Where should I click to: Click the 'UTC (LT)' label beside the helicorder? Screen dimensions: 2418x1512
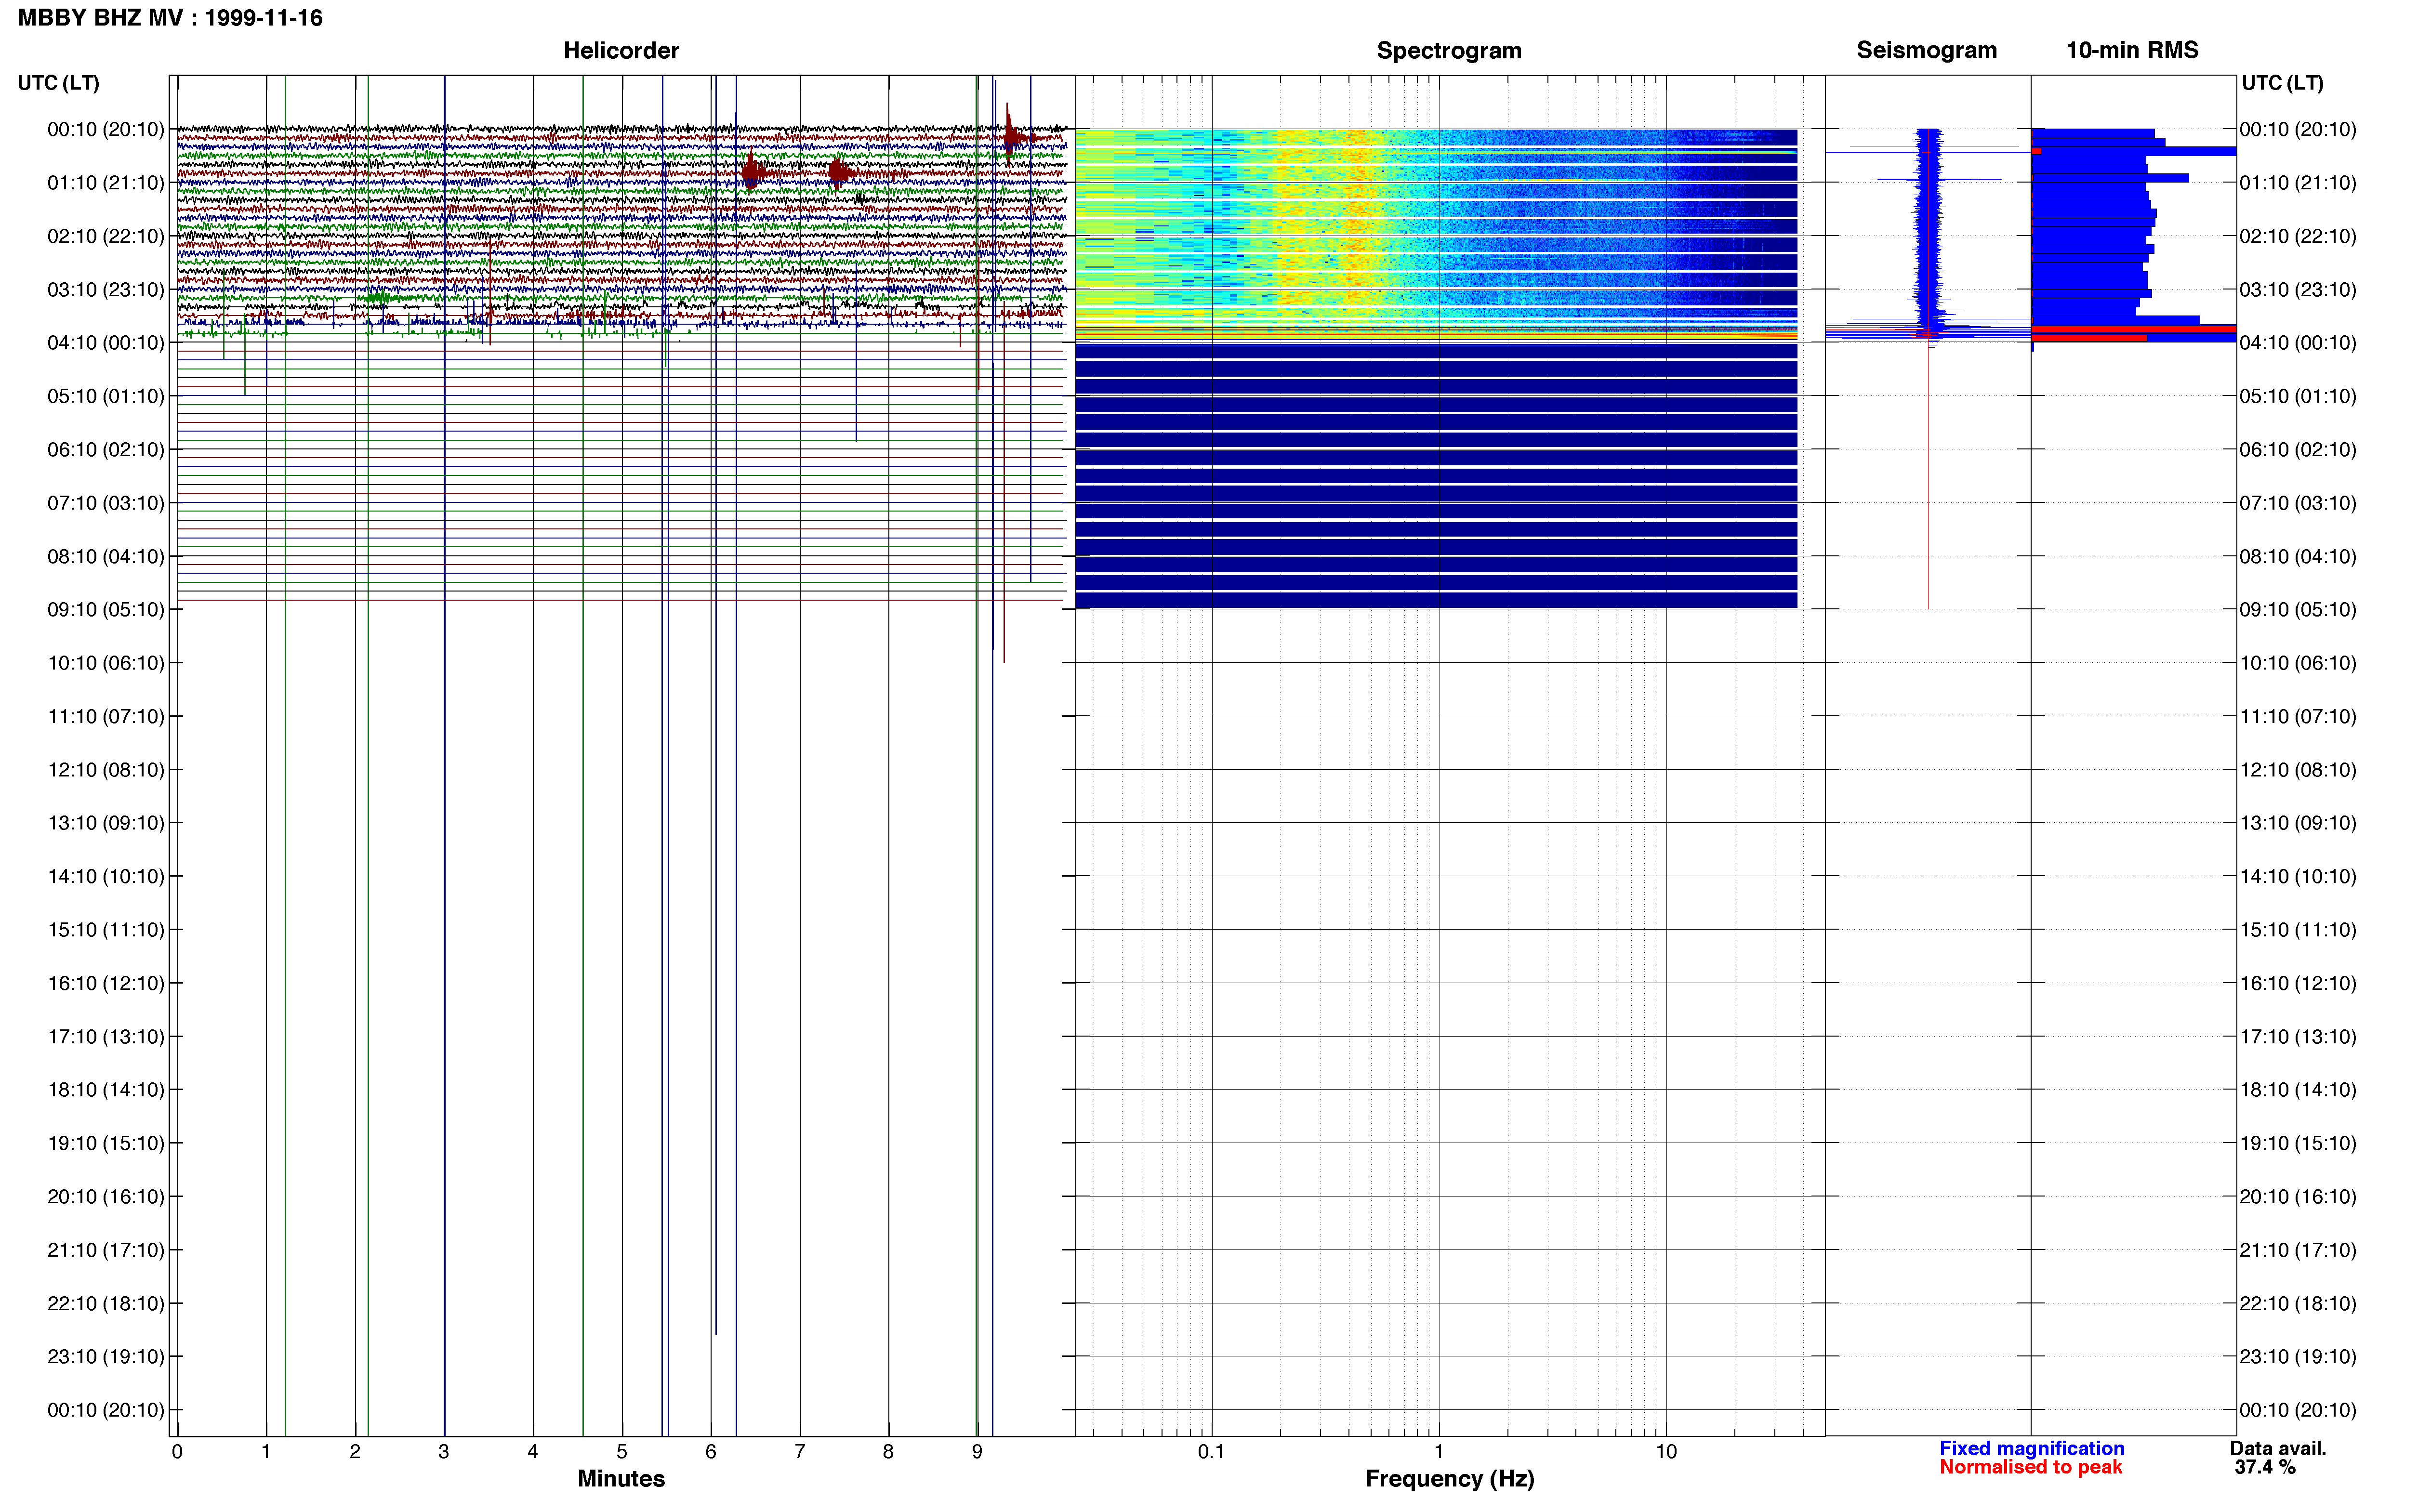tap(58, 83)
